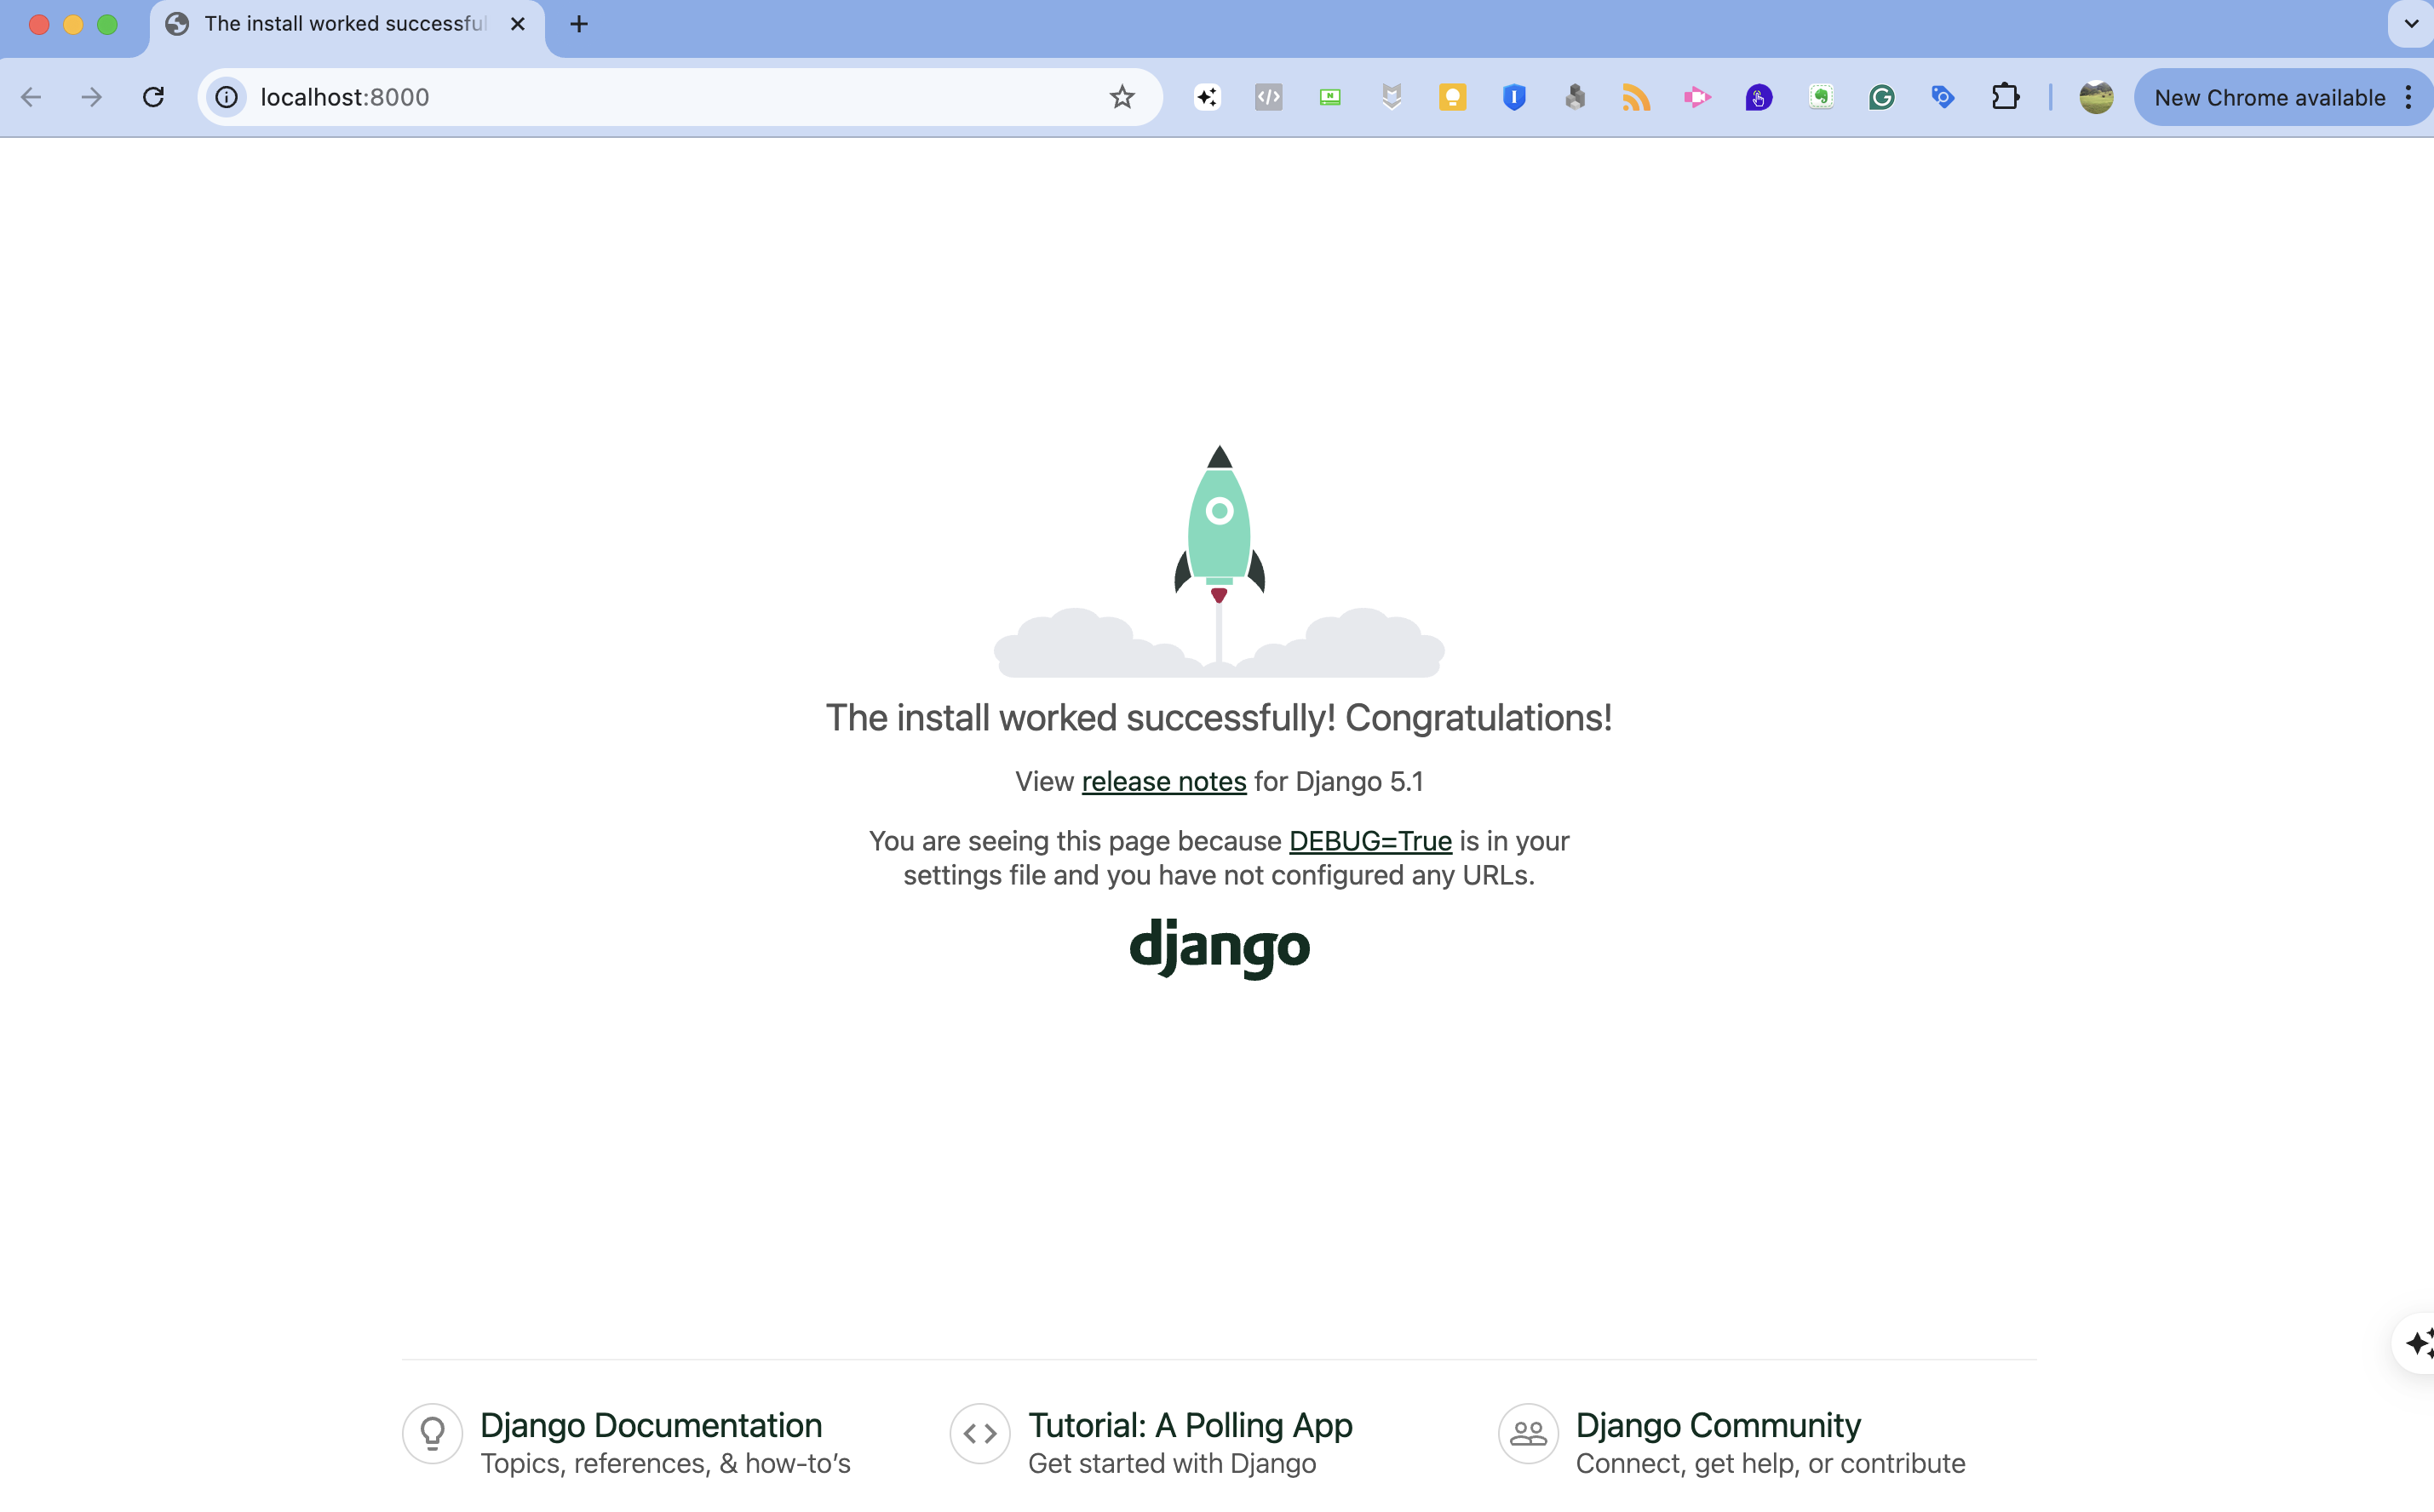Image resolution: width=2434 pixels, height=1512 pixels.
Task: Go back using the browser back arrow
Action: [31, 97]
